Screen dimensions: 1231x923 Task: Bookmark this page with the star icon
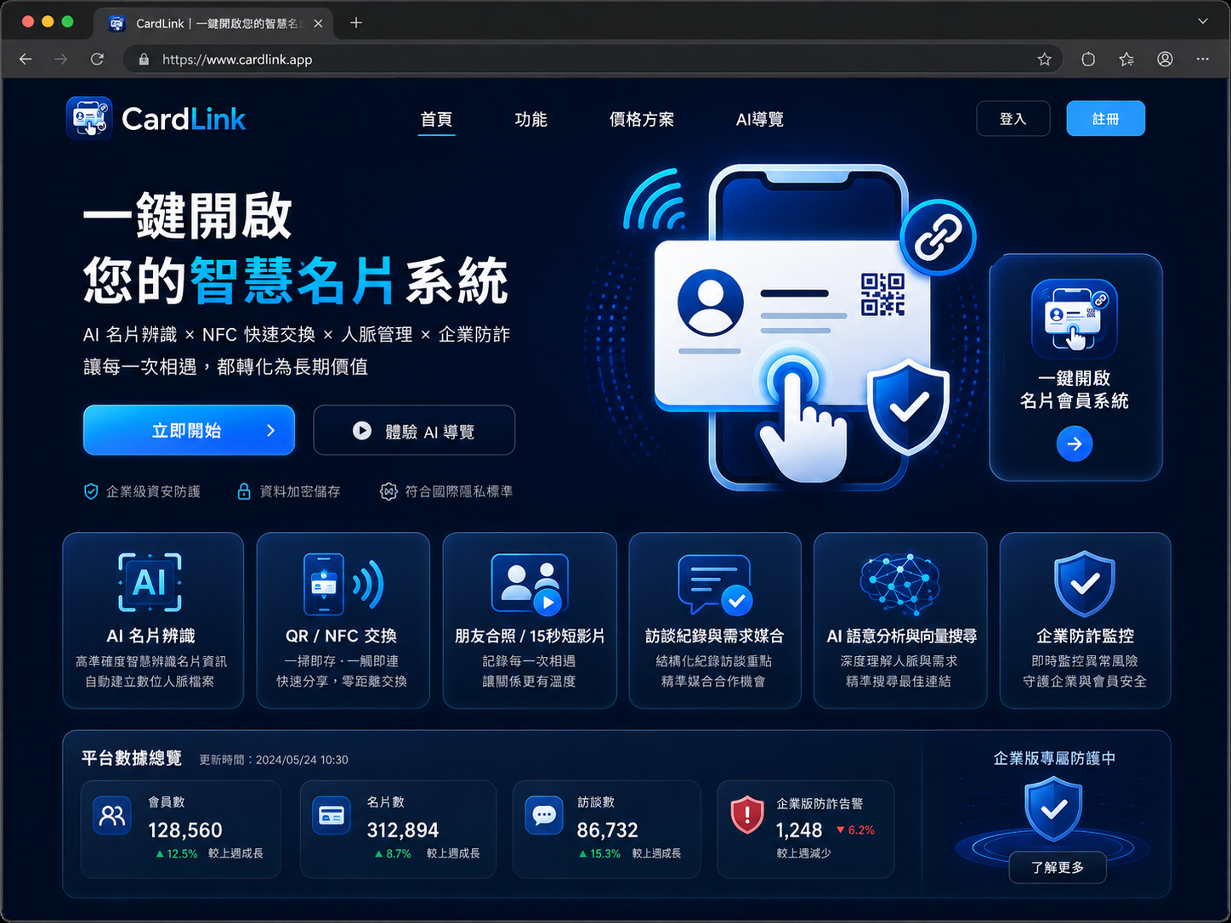click(x=1044, y=59)
